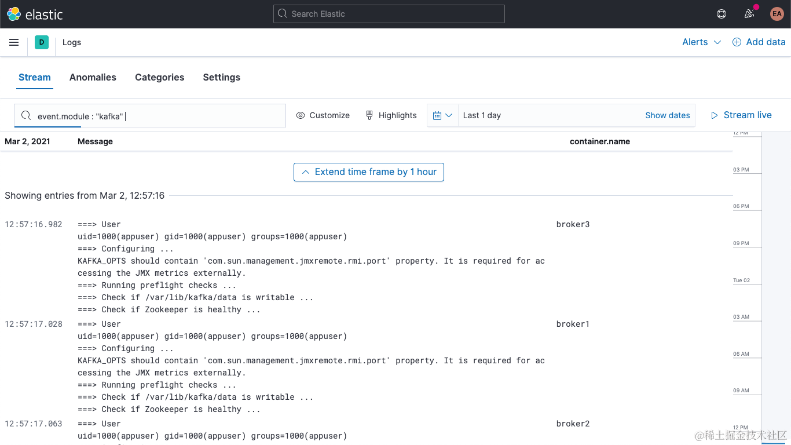The width and height of the screenshot is (791, 445).
Task: Jump to 03 PM on the minimap
Action: [x=741, y=170]
